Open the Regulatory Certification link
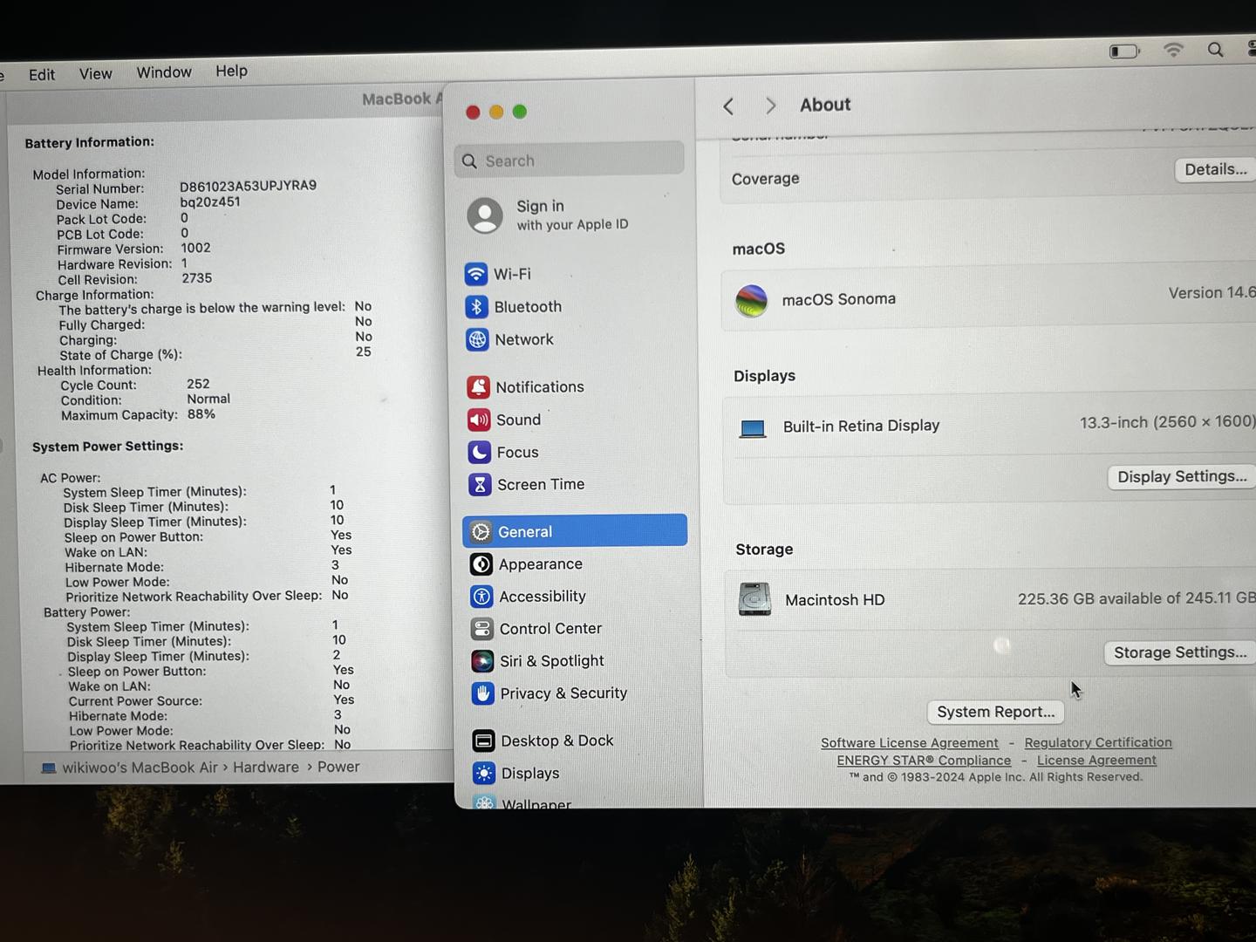Screen dimensions: 1256x942 point(1098,742)
